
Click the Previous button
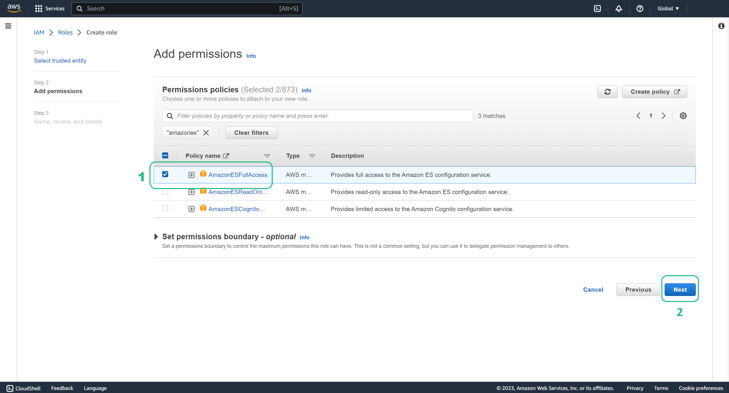point(638,290)
